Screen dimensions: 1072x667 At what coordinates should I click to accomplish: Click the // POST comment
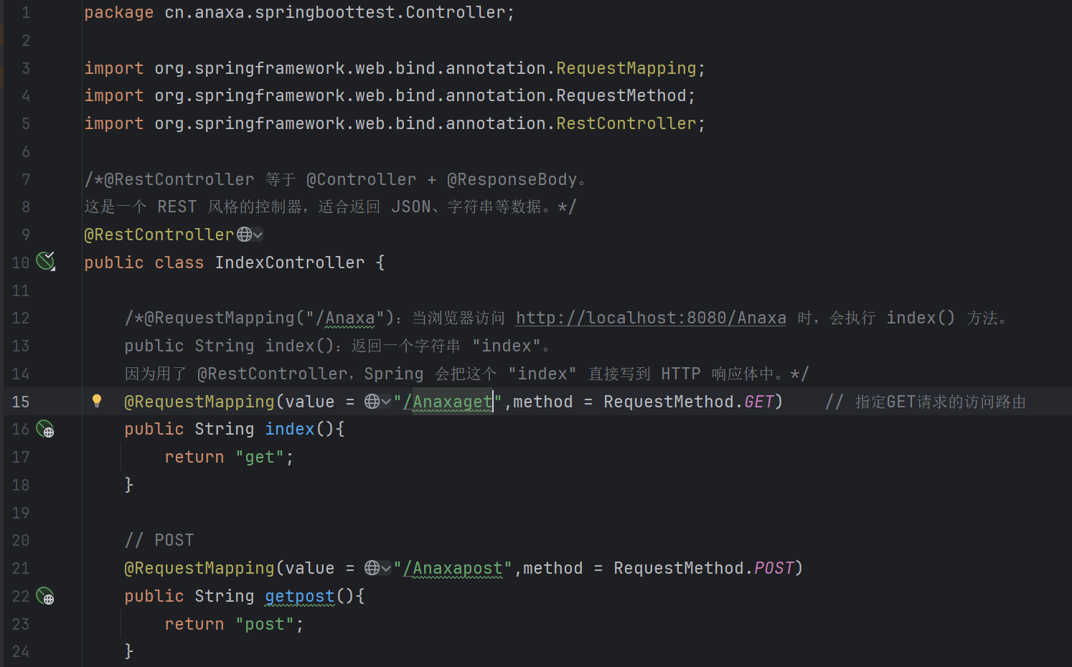159,540
